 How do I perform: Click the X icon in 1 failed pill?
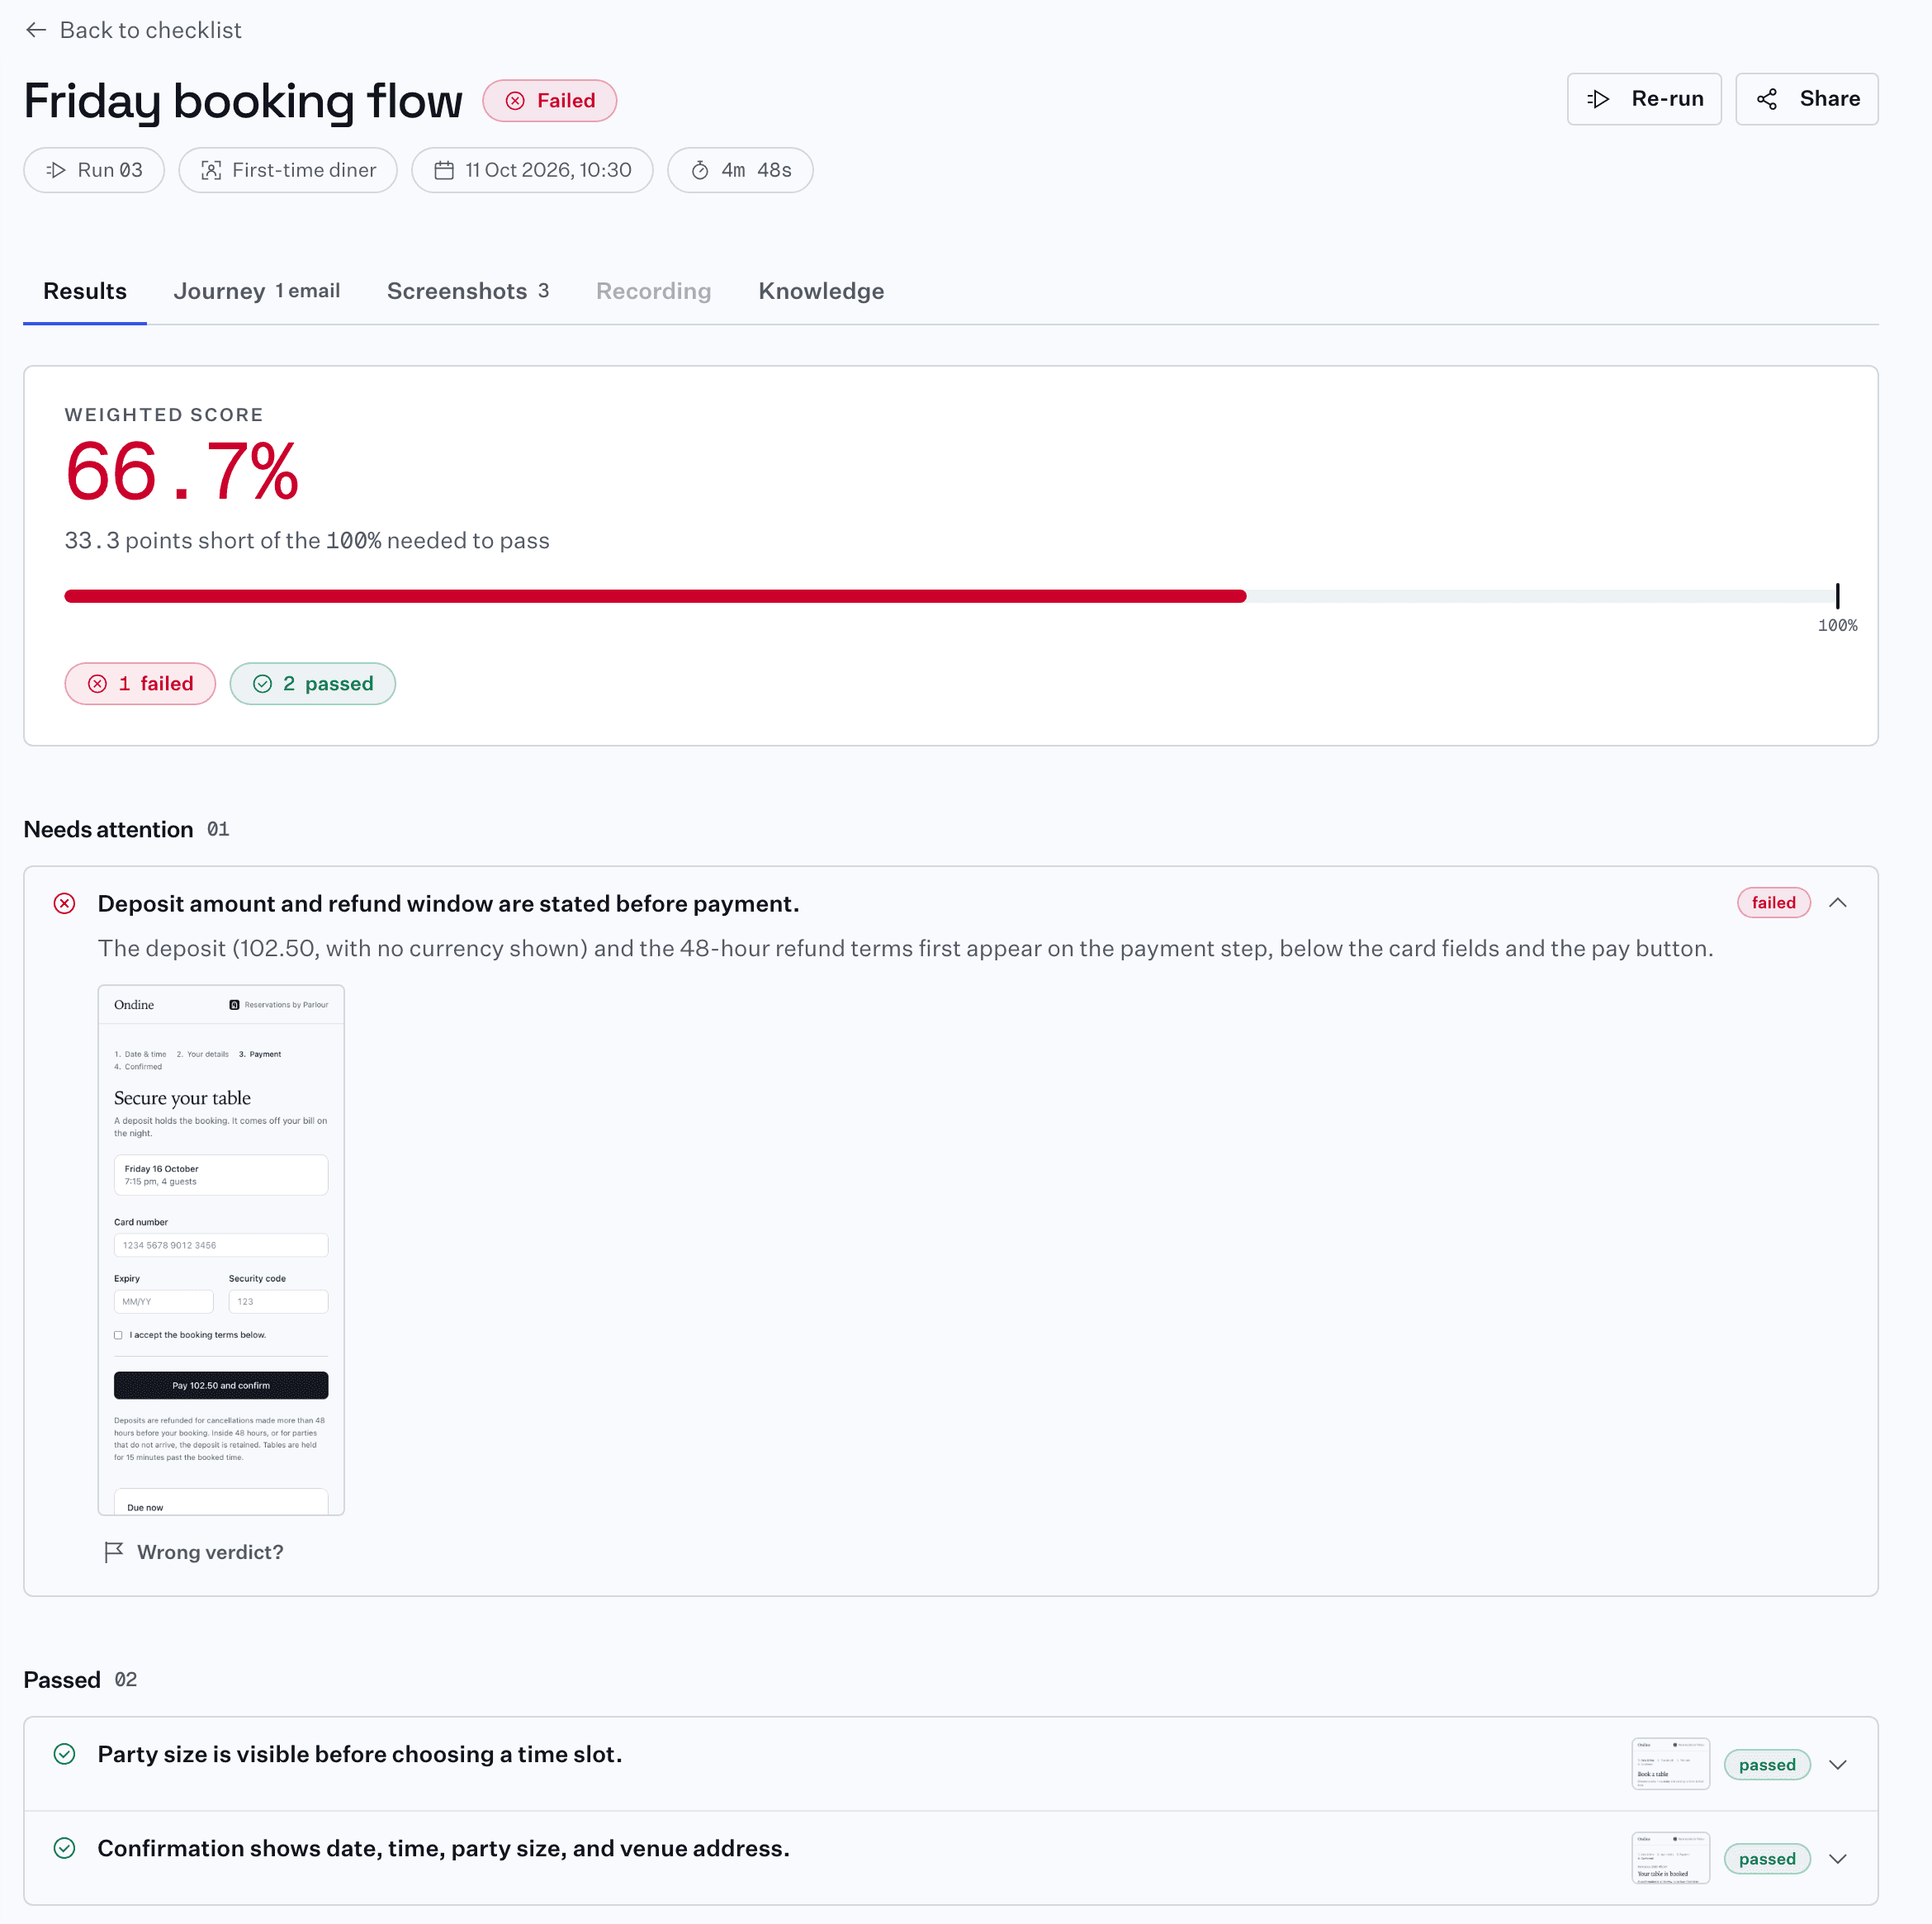pyautogui.click(x=97, y=684)
